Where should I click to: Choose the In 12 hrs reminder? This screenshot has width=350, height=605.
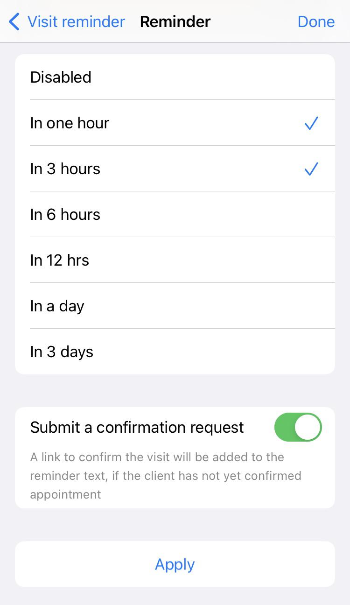tap(175, 260)
